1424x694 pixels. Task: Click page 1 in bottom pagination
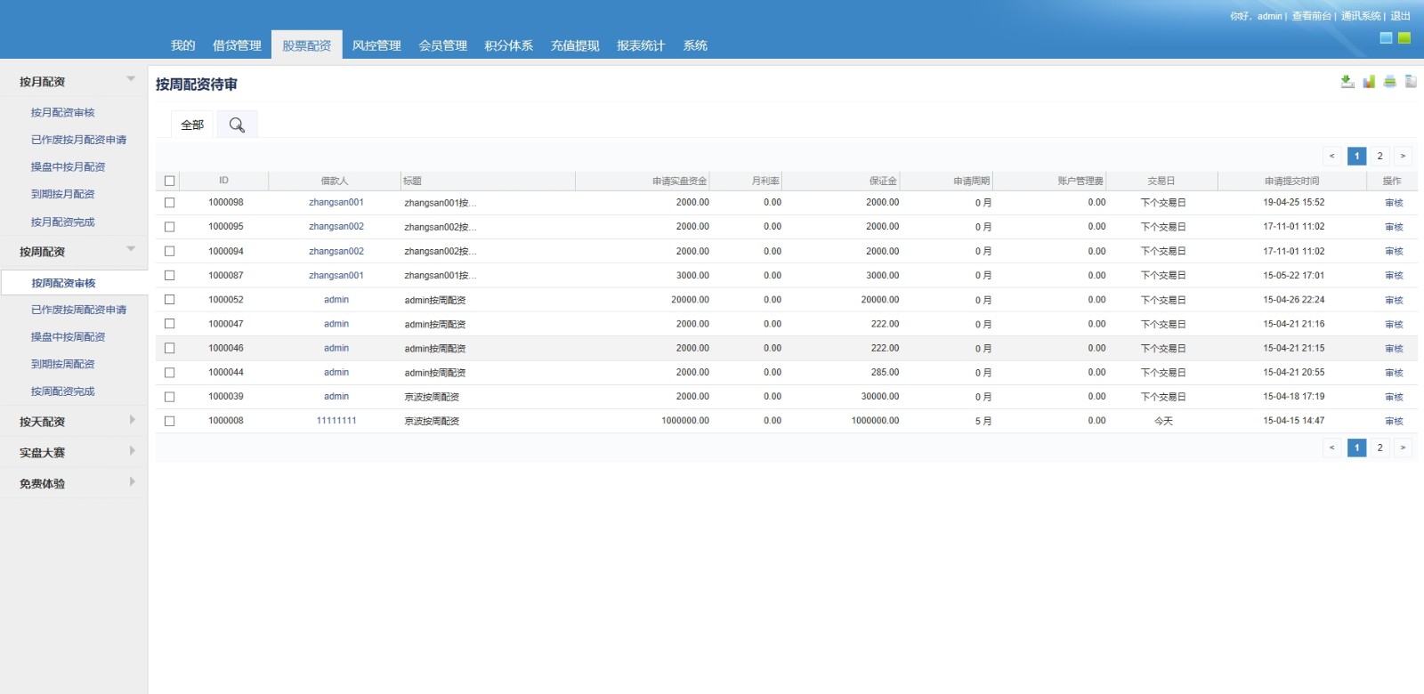coord(1356,448)
